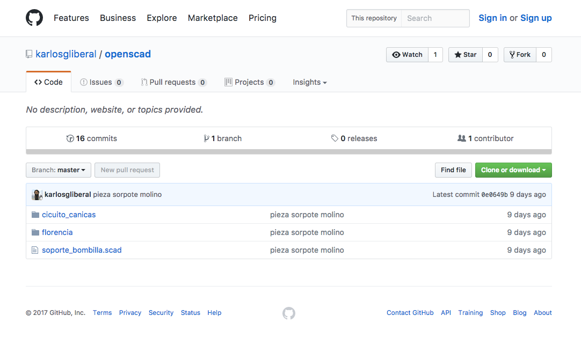Open the cicuito_canicas folder
581x345 pixels.
click(x=69, y=215)
